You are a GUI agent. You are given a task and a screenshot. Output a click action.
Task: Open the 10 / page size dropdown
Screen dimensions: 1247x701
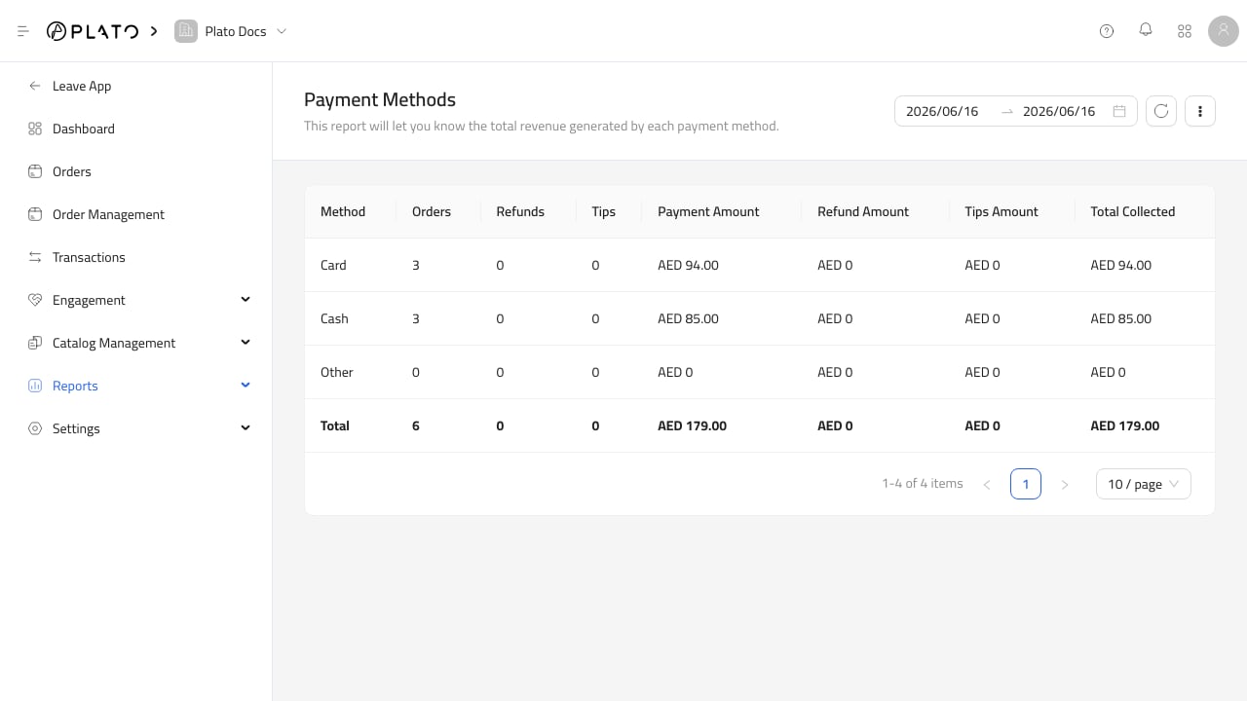pos(1144,484)
